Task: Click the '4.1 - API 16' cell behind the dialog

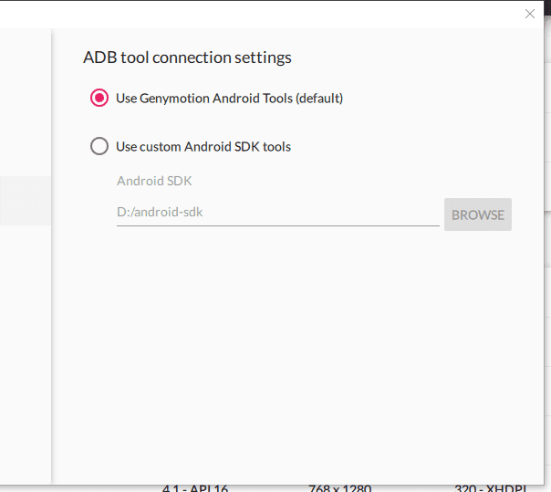Action: tap(195, 487)
